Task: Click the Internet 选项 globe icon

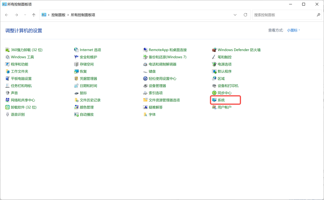Action: point(76,50)
